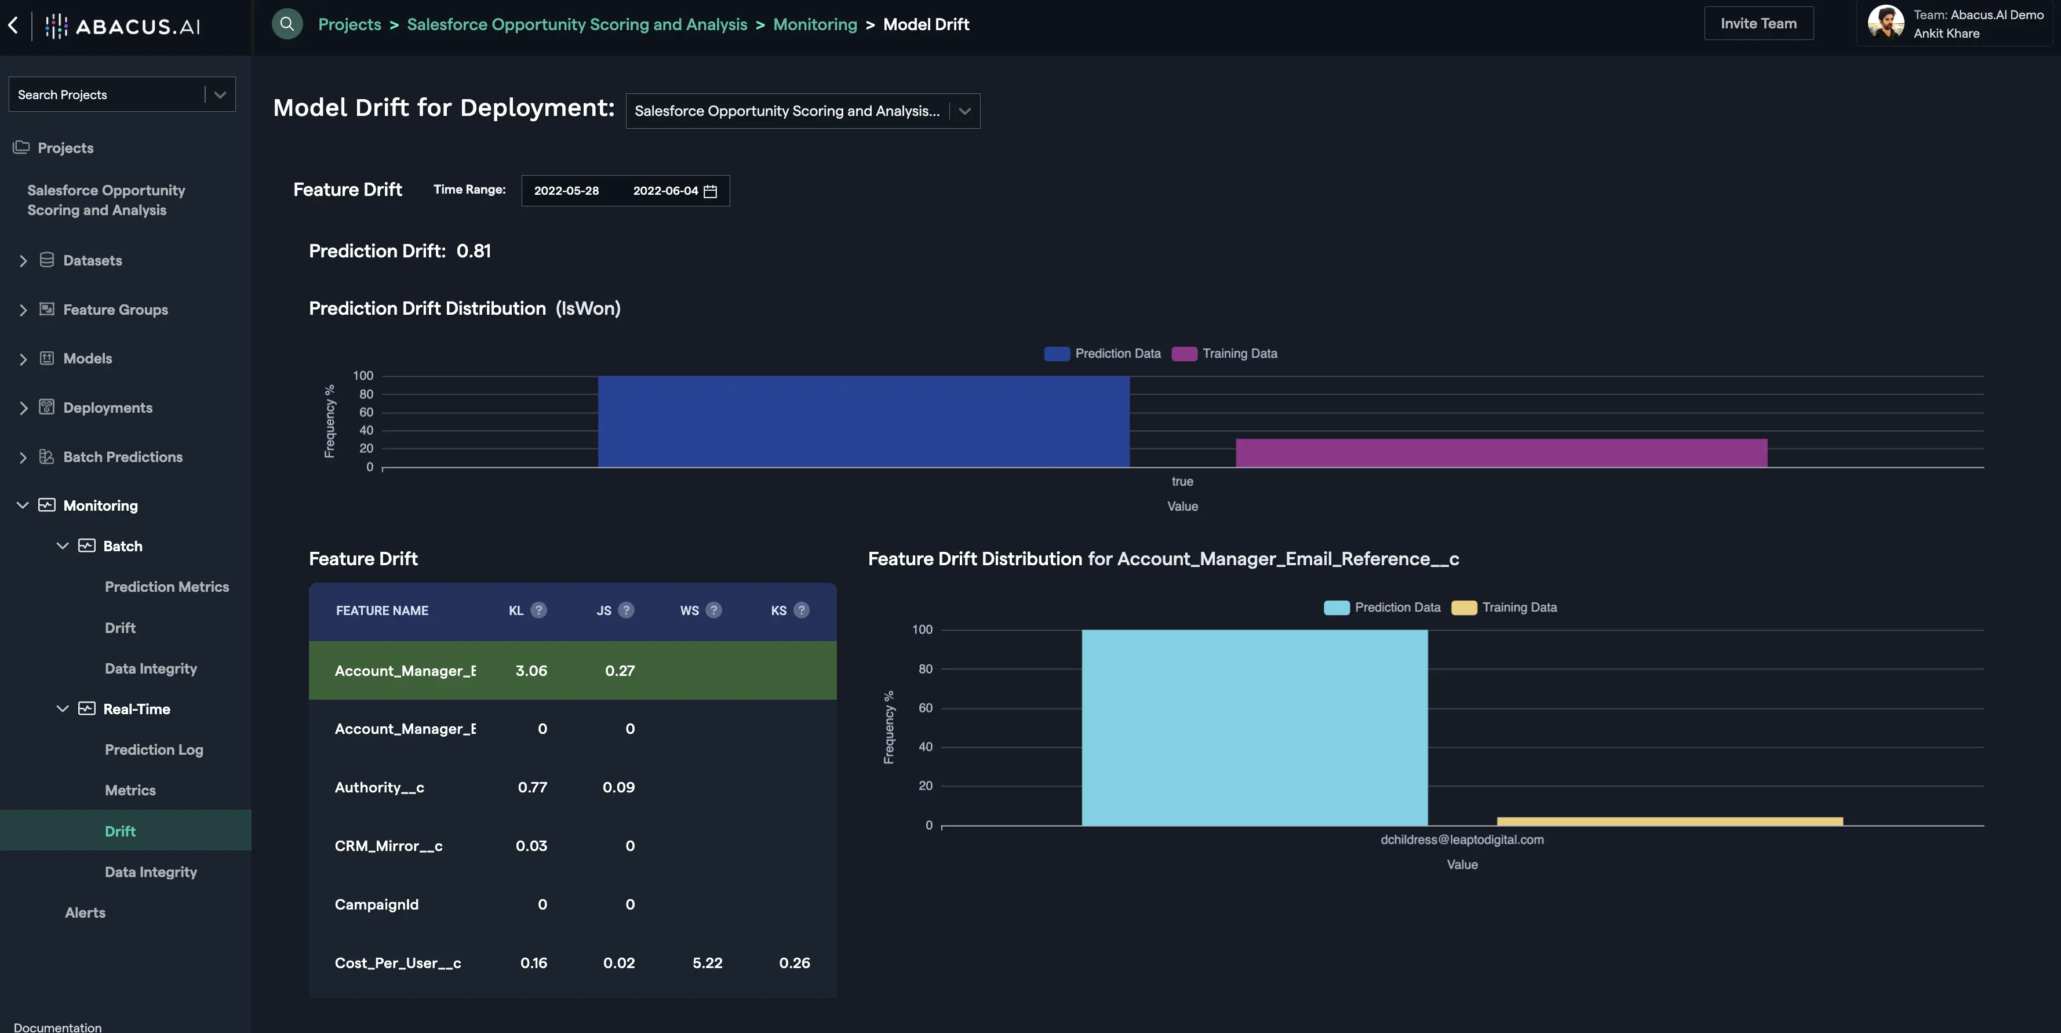Click the Monitoring breadcrumb link
The height and width of the screenshot is (1033, 2061).
click(814, 25)
